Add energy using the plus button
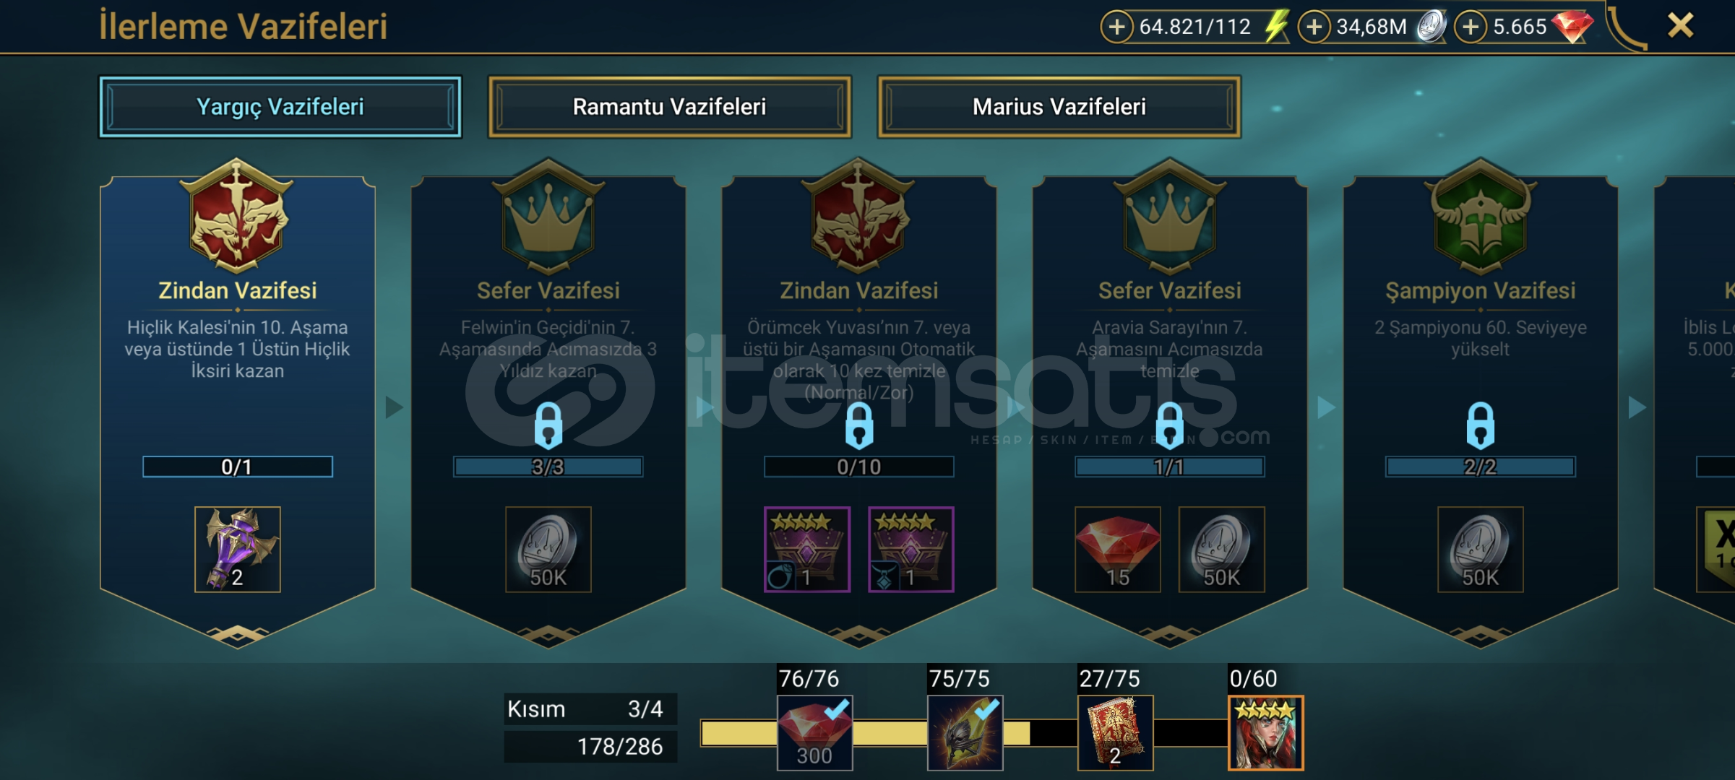This screenshot has width=1735, height=780. pyautogui.click(x=1116, y=27)
